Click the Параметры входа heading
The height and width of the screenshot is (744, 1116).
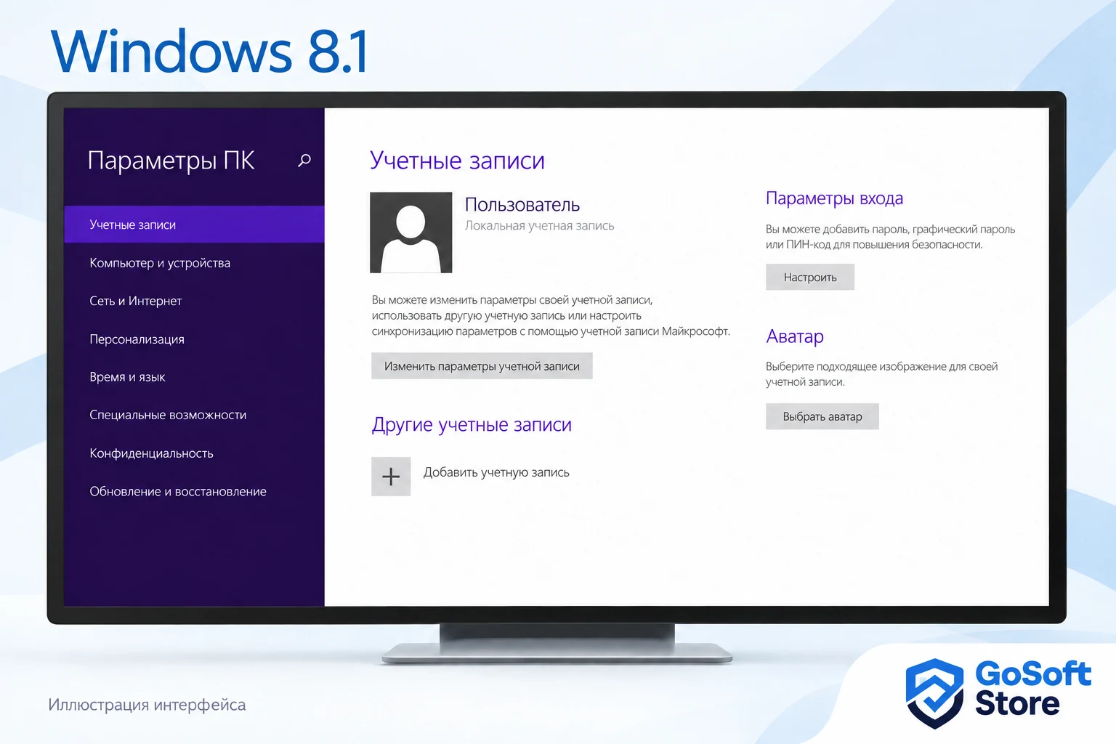tap(835, 198)
